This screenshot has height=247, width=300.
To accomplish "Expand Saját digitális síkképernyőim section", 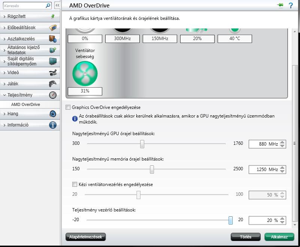I will pyautogui.click(x=4, y=61).
